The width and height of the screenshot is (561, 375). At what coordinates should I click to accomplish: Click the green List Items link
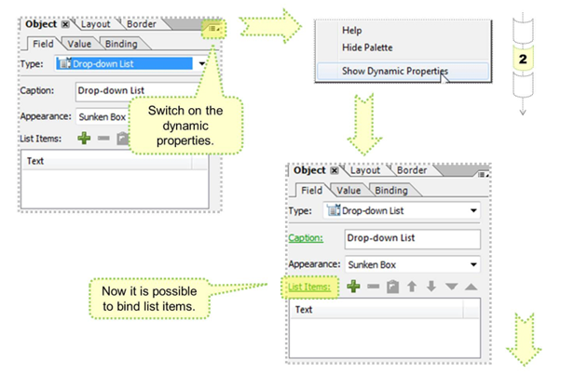point(308,288)
